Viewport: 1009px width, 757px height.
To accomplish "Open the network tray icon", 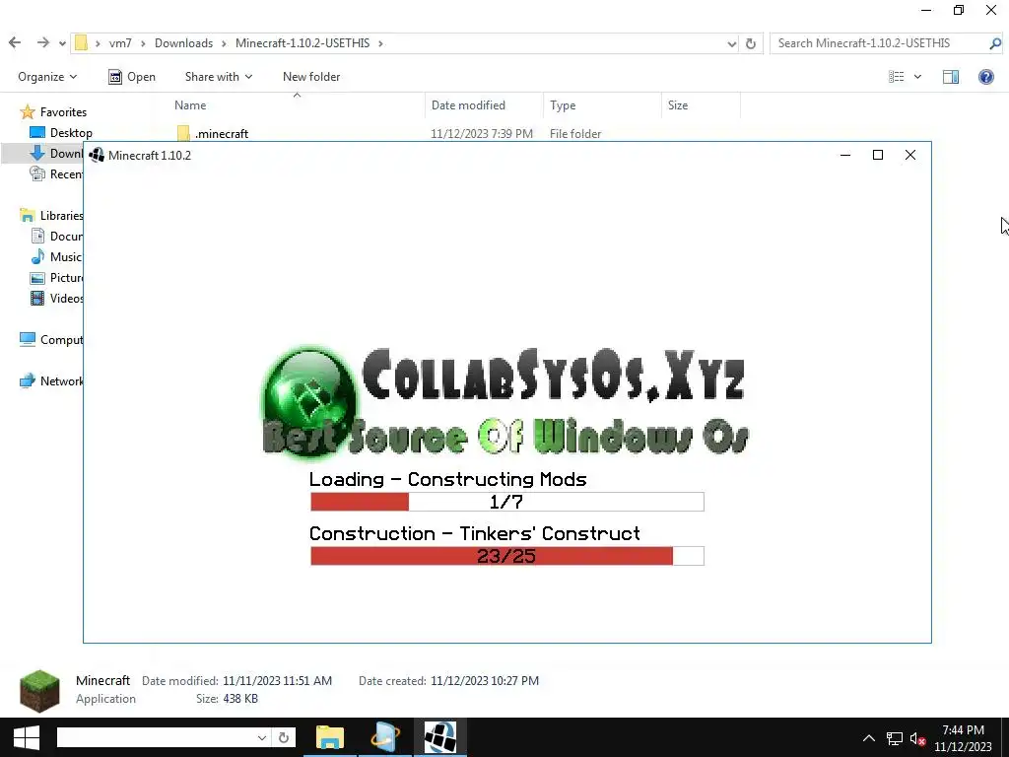I will (x=895, y=738).
